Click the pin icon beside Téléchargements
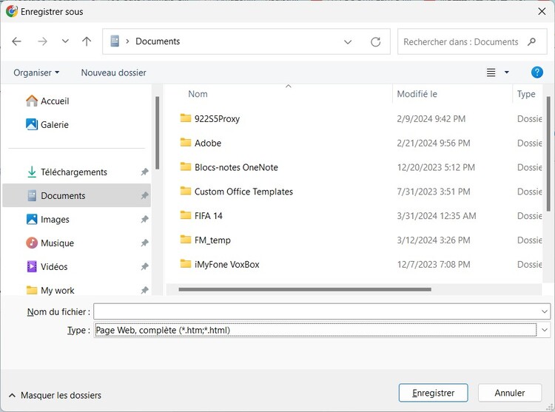555x412 pixels. (144, 172)
